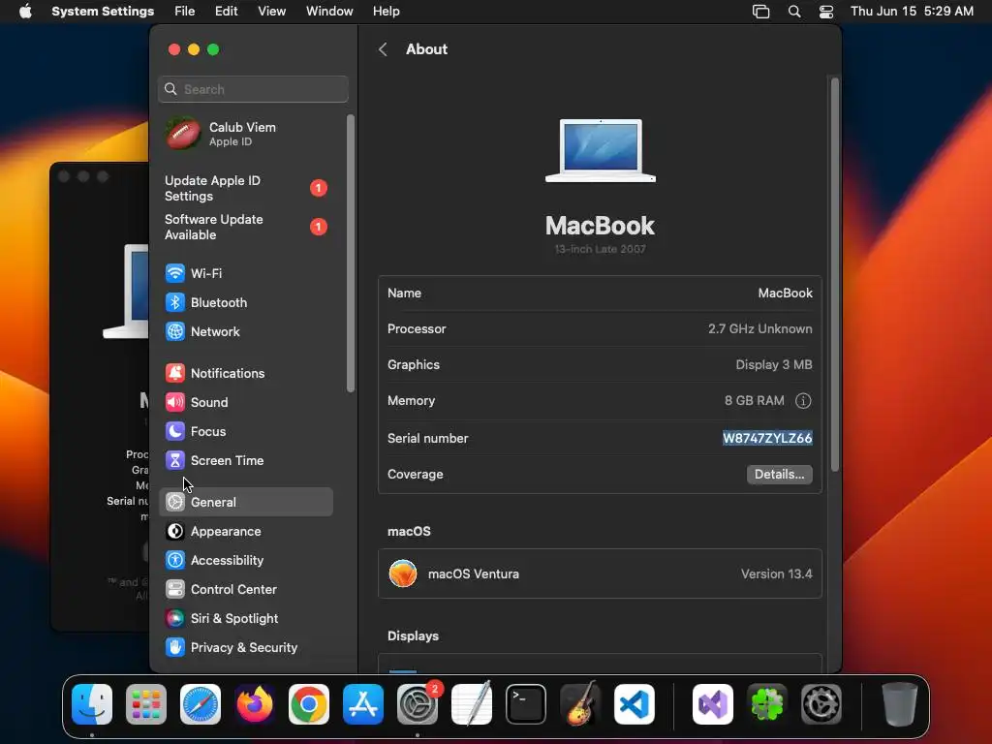Launch Firefox from the Dock
Screen dimensions: 992x744
[255, 704]
